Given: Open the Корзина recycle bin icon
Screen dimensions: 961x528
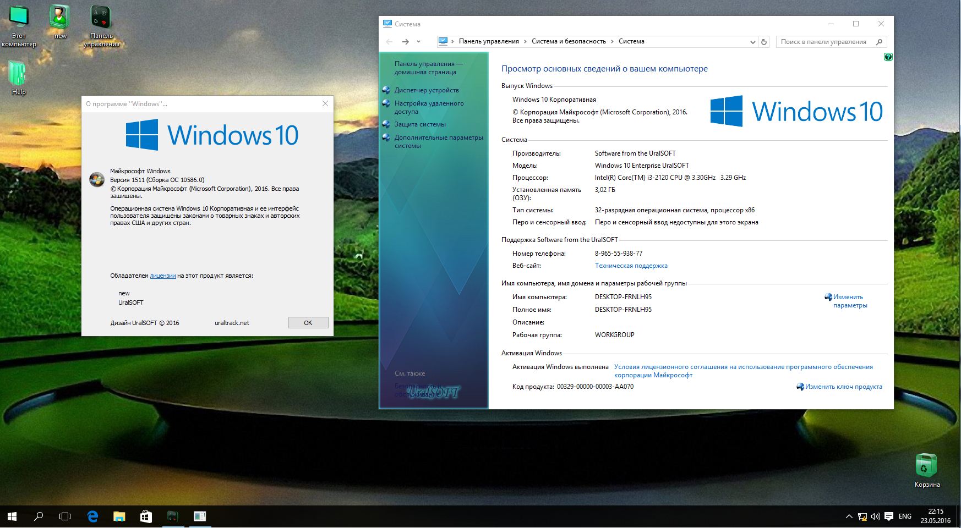Looking at the screenshot, I should 927,471.
